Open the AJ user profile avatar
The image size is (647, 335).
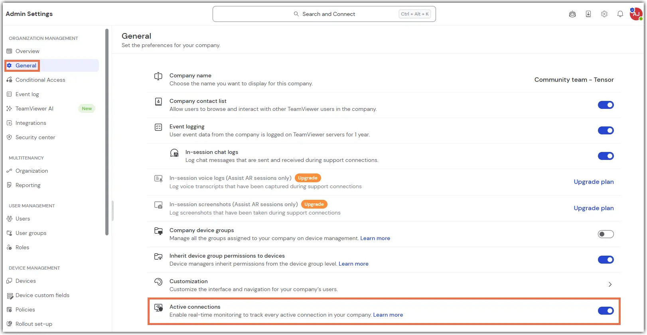[x=636, y=14]
